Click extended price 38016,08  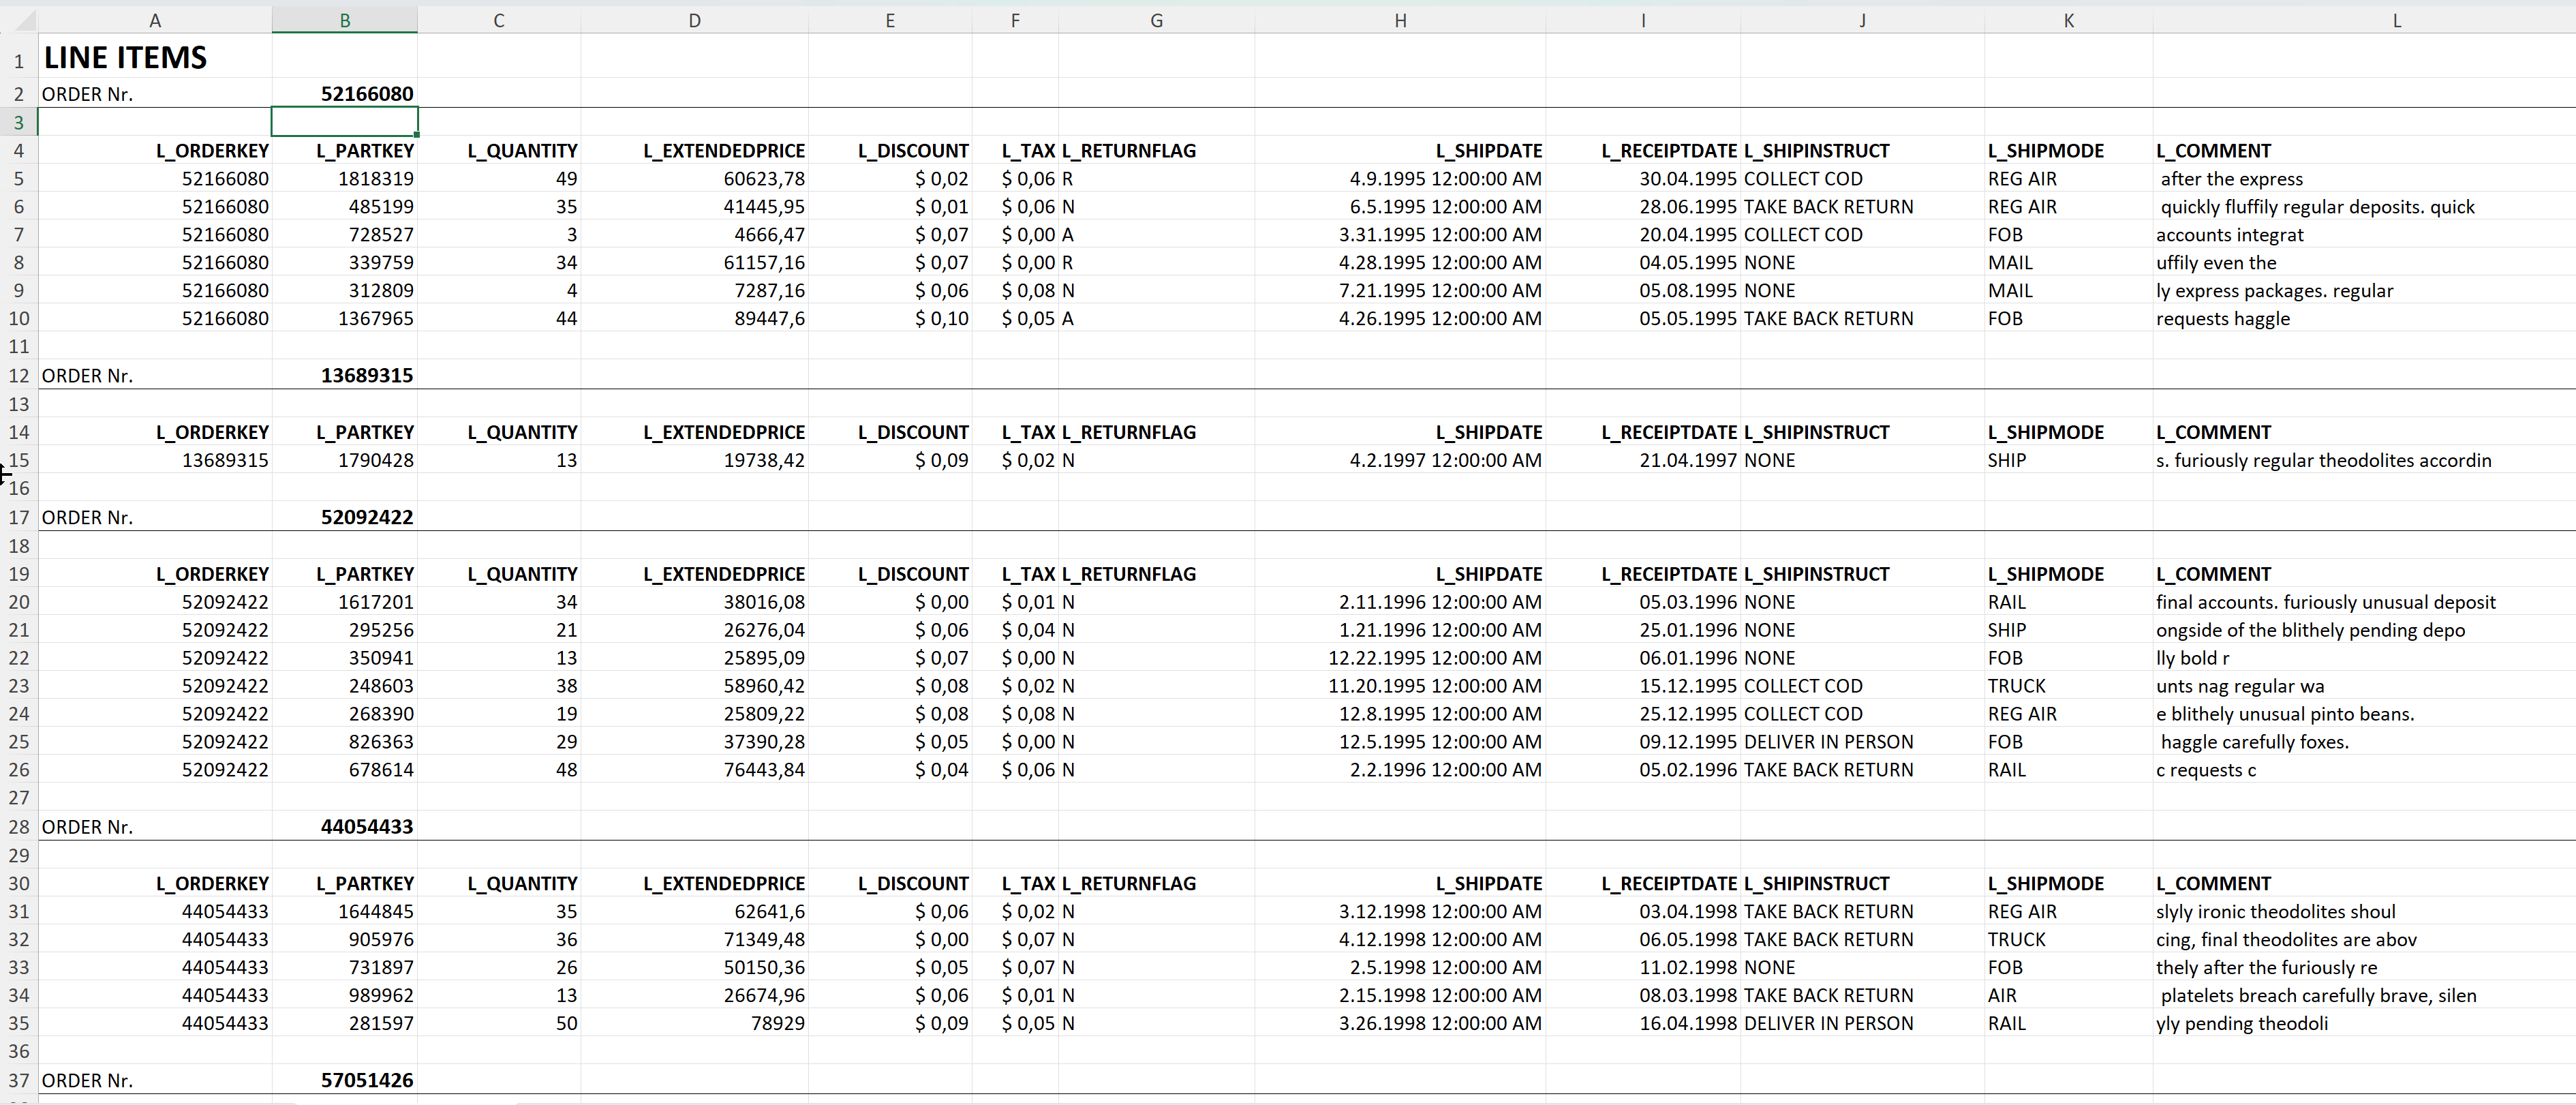click(764, 603)
